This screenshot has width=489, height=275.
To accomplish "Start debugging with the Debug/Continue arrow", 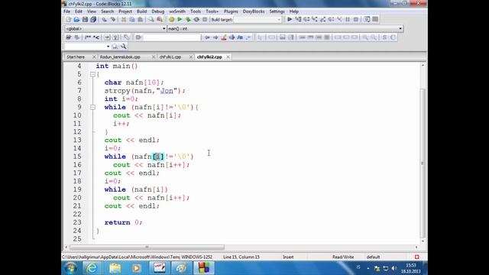I will [290, 19].
